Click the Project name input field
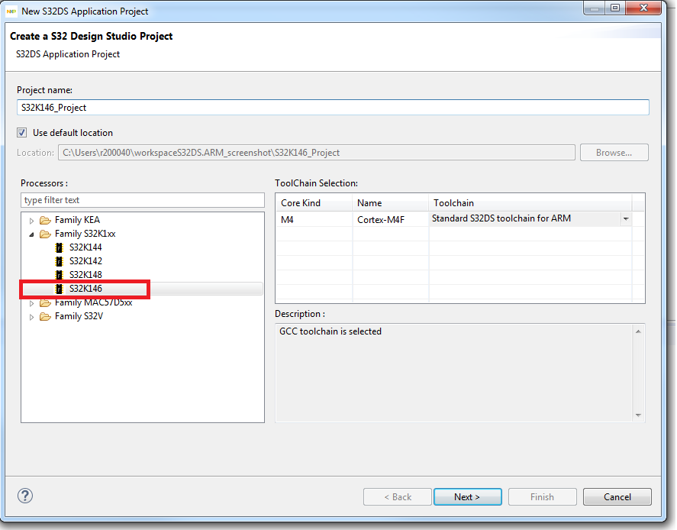Viewport: 677px width, 530px height. [x=333, y=108]
